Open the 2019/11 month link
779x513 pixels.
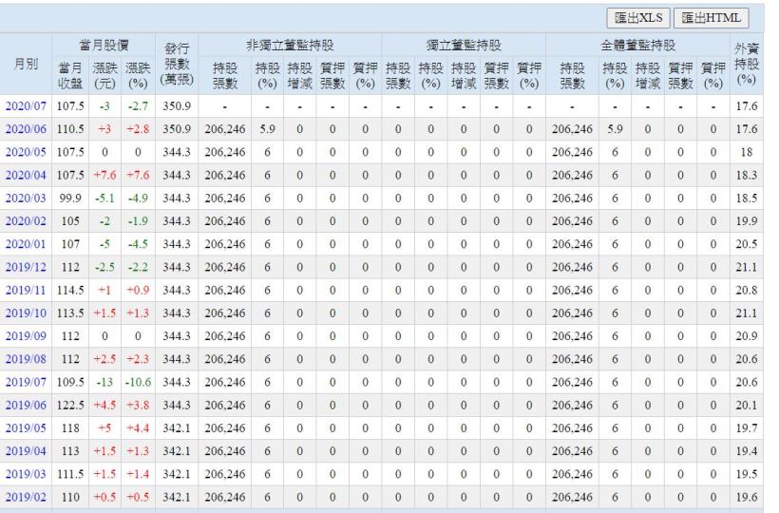click(26, 290)
